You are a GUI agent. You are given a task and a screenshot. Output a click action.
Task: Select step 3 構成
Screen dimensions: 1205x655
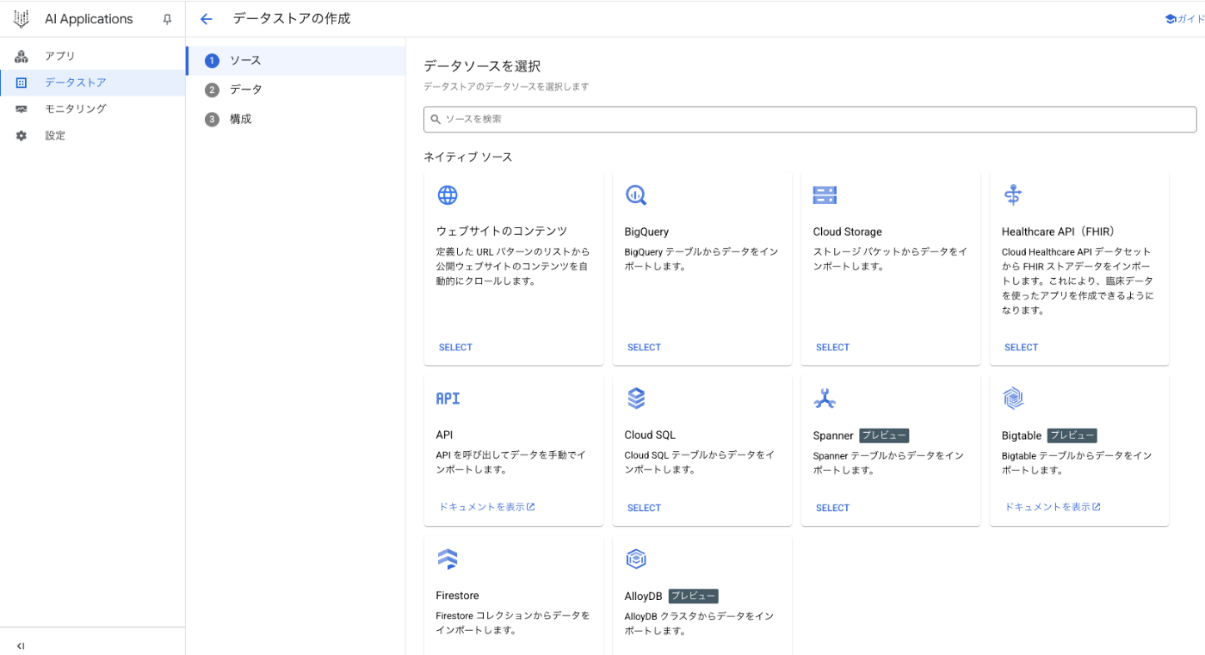pos(295,119)
